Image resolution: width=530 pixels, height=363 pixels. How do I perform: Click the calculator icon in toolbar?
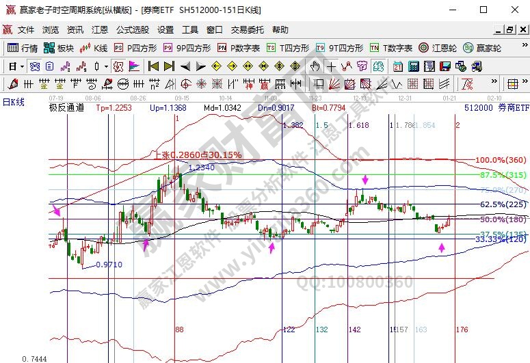414,66
